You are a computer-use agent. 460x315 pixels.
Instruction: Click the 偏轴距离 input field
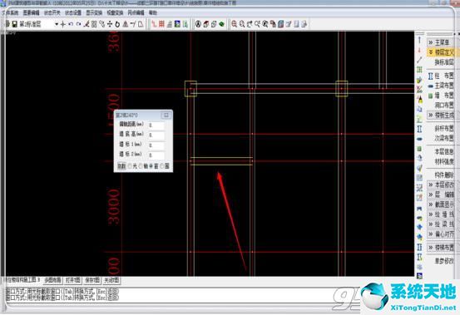156,126
